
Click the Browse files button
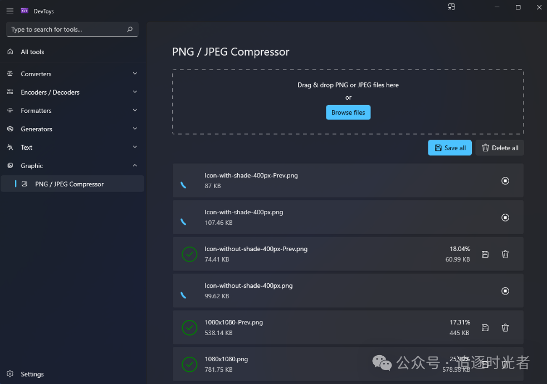(348, 112)
